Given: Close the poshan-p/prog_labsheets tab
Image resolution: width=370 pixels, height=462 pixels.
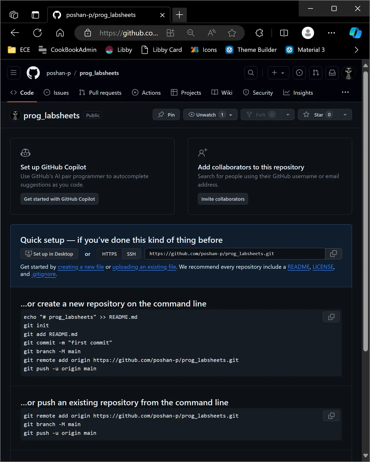Looking at the screenshot, I should [x=162, y=15].
